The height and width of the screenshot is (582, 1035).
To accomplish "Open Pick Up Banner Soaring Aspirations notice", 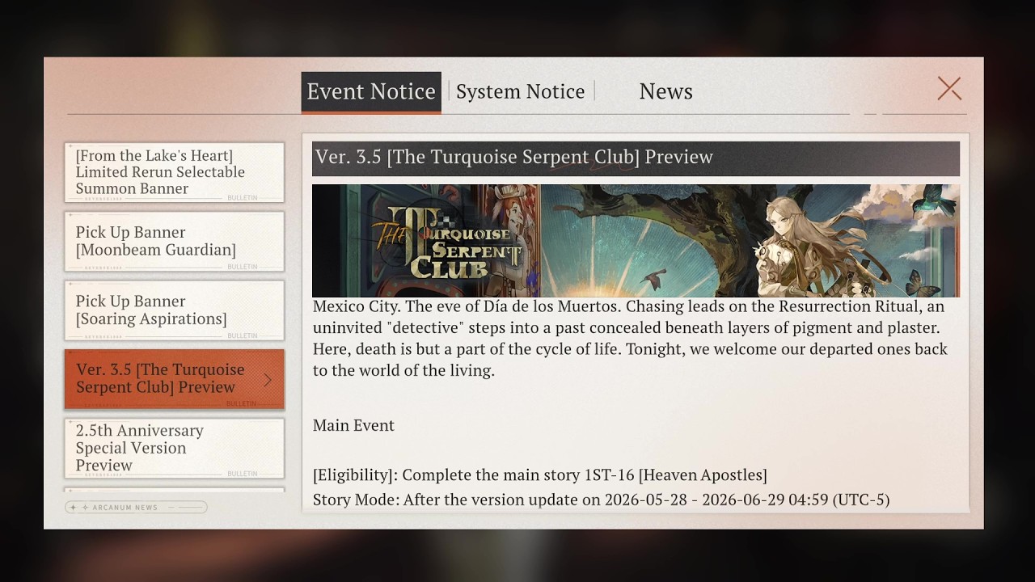I will (175, 310).
